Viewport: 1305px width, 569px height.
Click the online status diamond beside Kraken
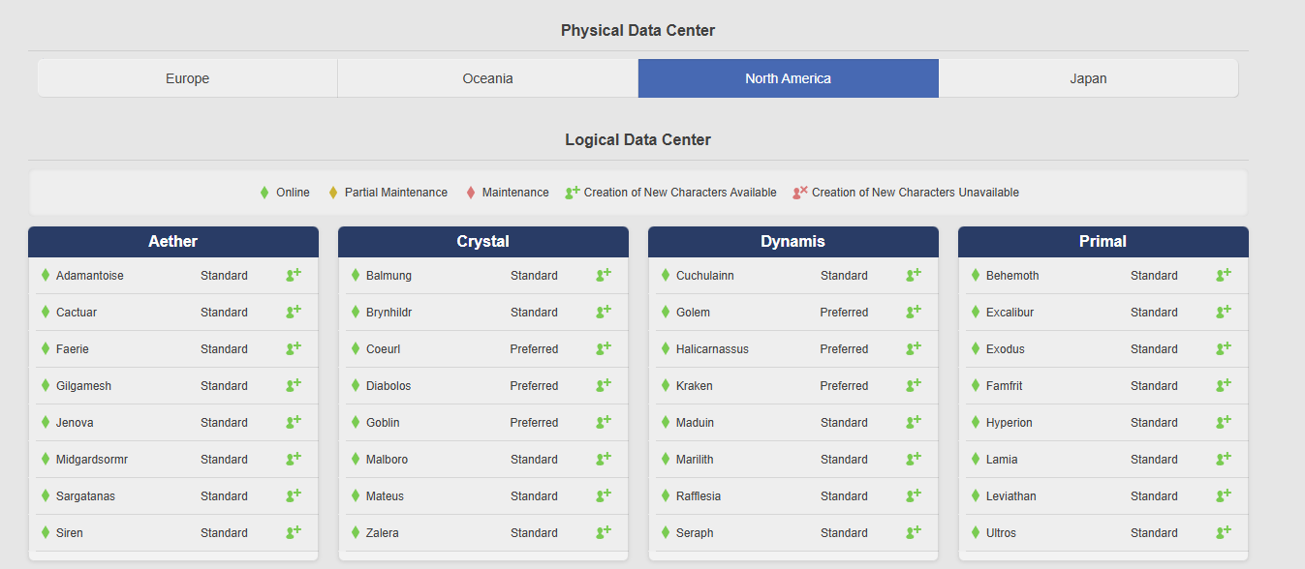[x=666, y=385]
